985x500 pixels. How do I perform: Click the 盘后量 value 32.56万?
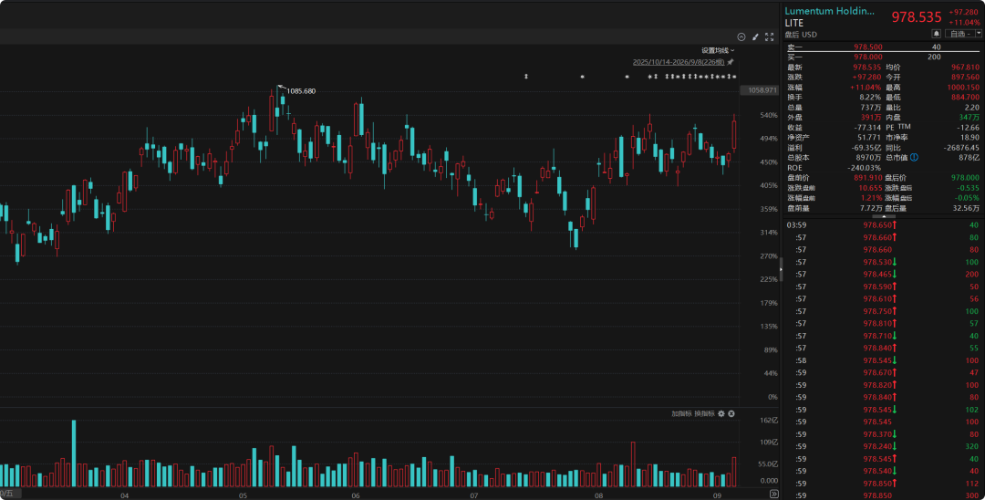pyautogui.click(x=966, y=208)
